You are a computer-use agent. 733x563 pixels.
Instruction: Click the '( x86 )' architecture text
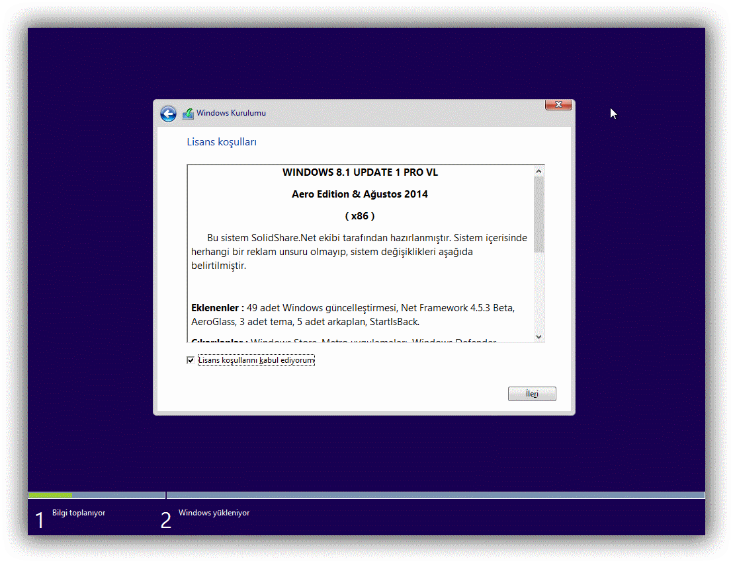pos(360,216)
